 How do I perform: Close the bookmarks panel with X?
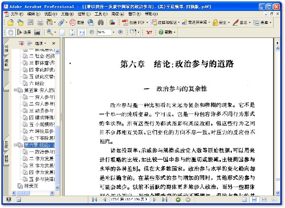click(54, 43)
